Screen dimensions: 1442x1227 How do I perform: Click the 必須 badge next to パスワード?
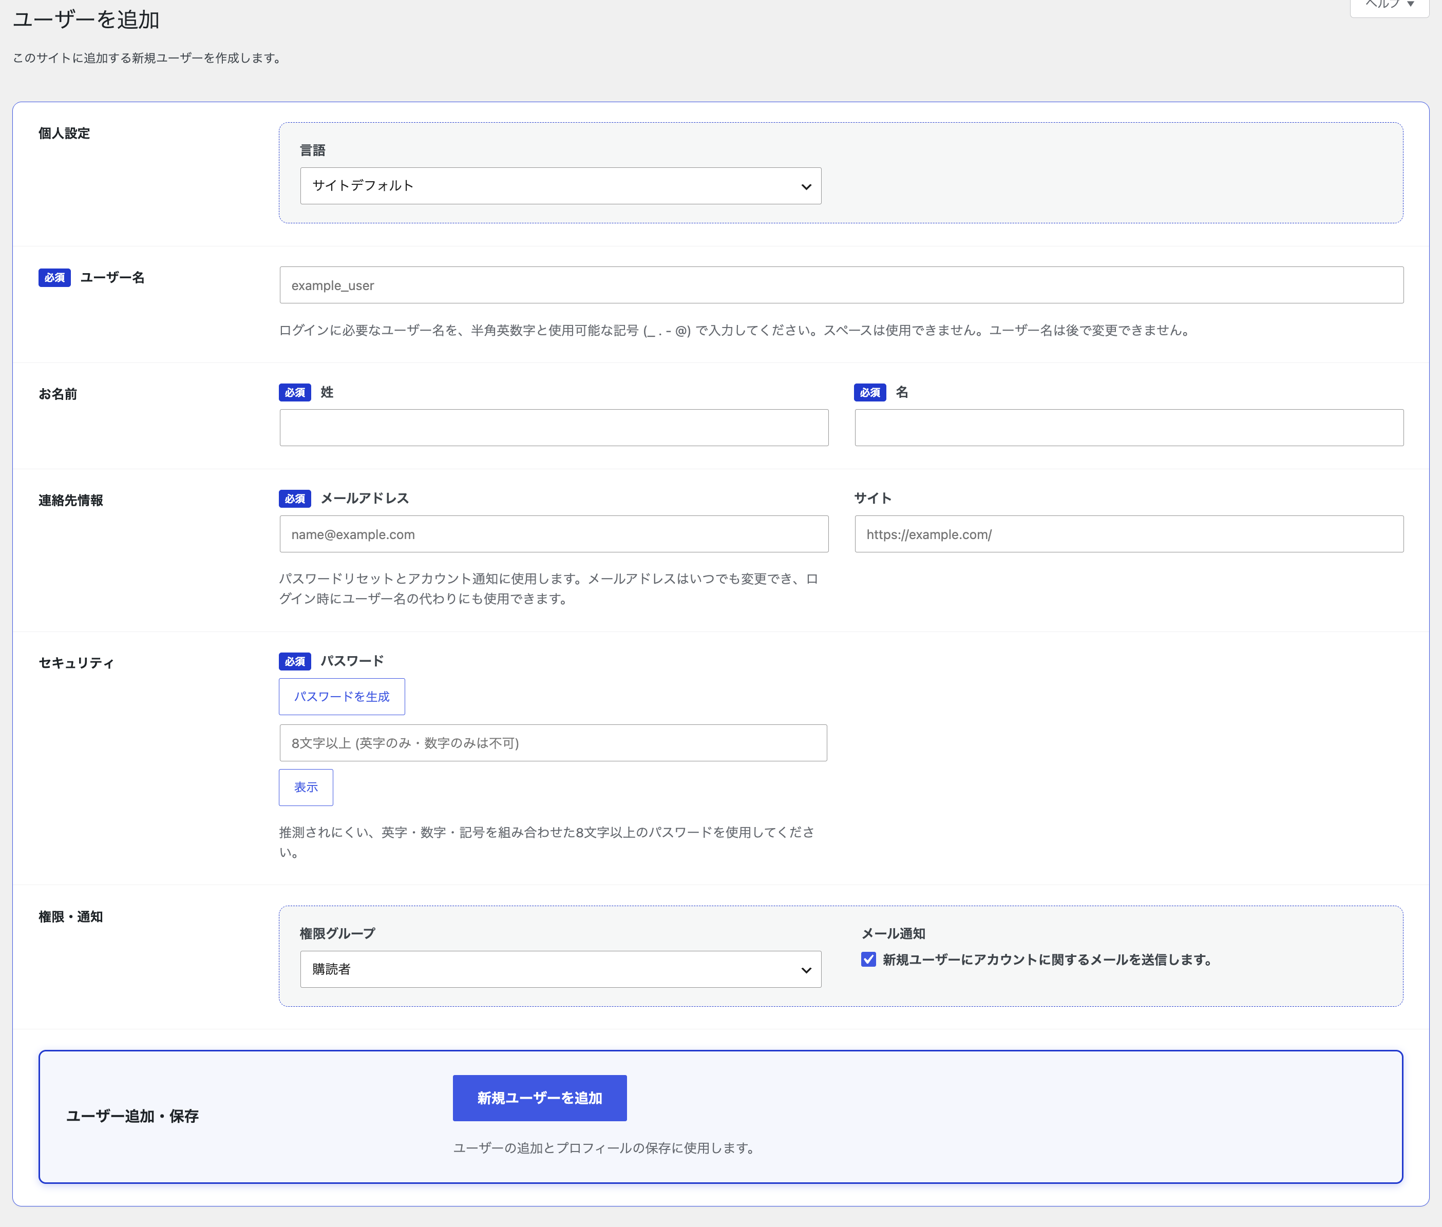(295, 661)
